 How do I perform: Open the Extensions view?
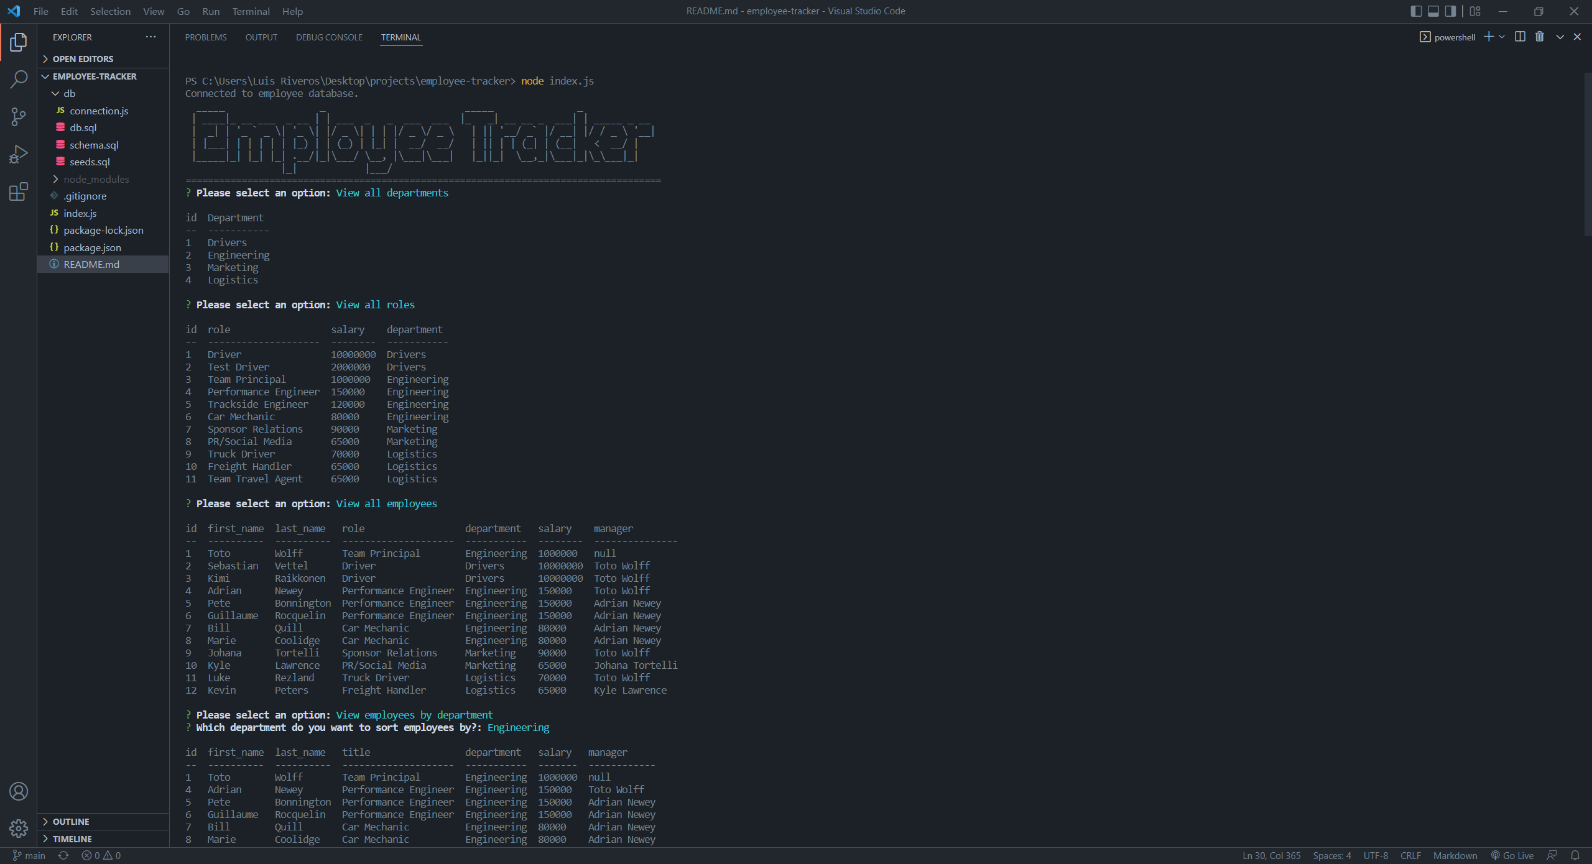click(18, 191)
